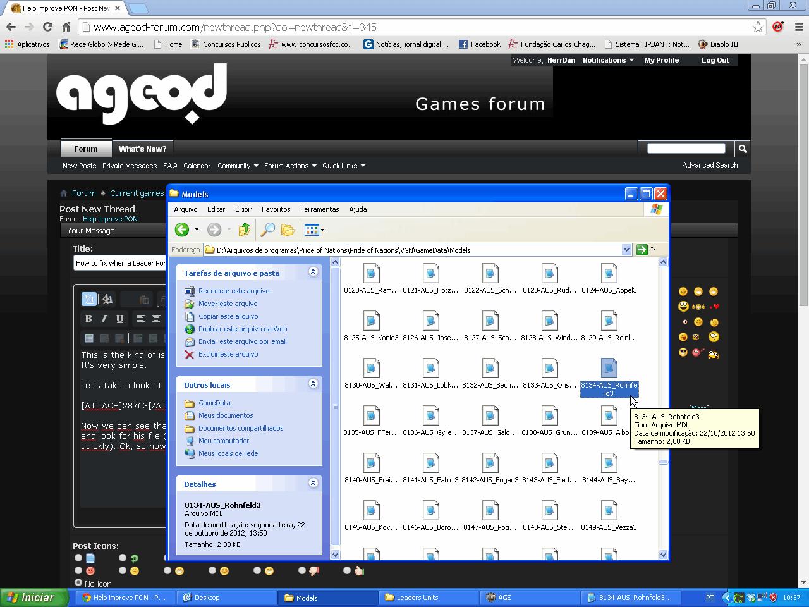The height and width of the screenshot is (607, 809).
Task: Click Excluir este arquivo delete icon
Action: click(189, 355)
